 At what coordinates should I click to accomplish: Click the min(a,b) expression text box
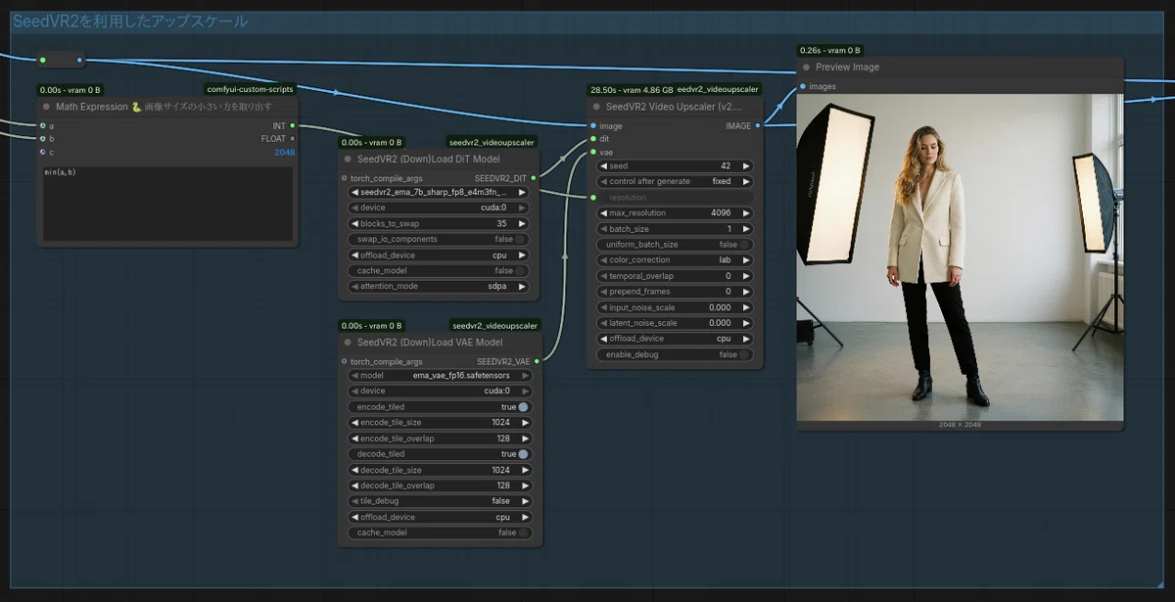pos(167,205)
